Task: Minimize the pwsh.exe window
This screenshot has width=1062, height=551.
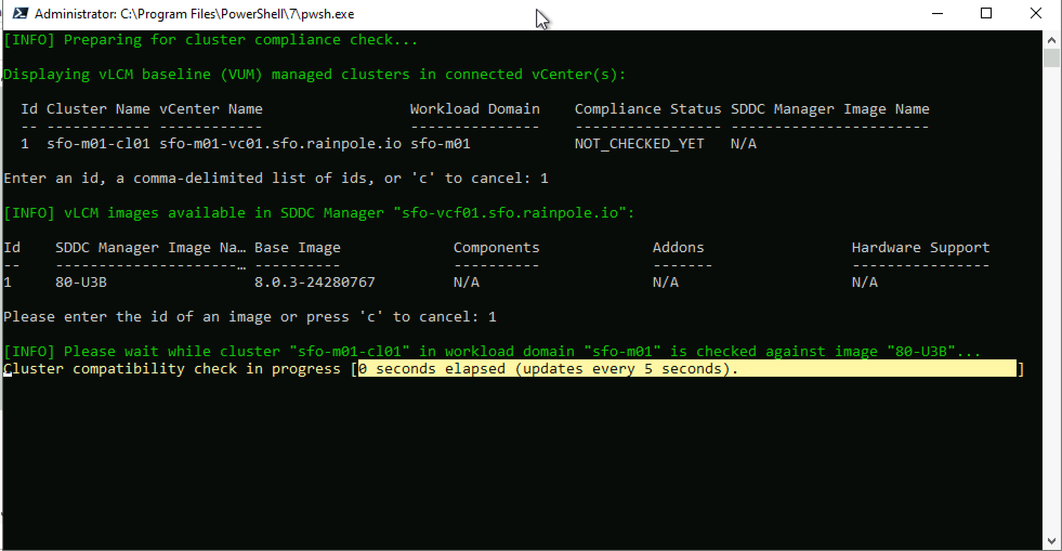Action: (x=938, y=14)
